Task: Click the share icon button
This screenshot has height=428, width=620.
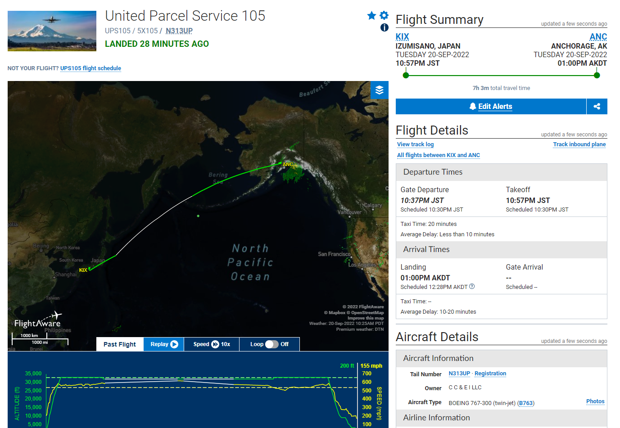Action: (597, 107)
